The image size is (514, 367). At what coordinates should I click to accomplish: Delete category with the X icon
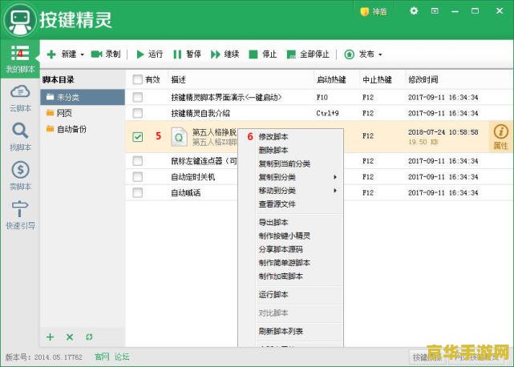coord(70,337)
